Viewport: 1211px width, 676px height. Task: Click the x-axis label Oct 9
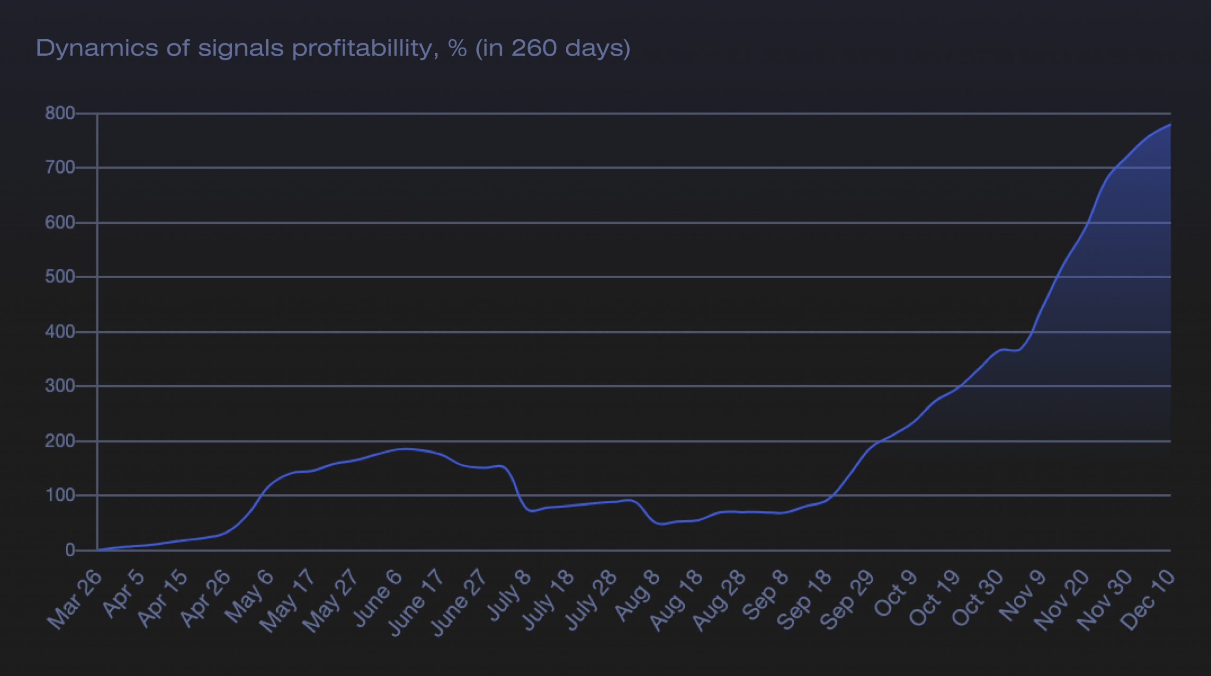(896, 593)
